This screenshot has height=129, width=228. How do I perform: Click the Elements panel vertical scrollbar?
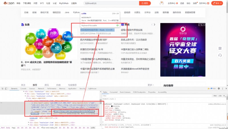pos(101,101)
